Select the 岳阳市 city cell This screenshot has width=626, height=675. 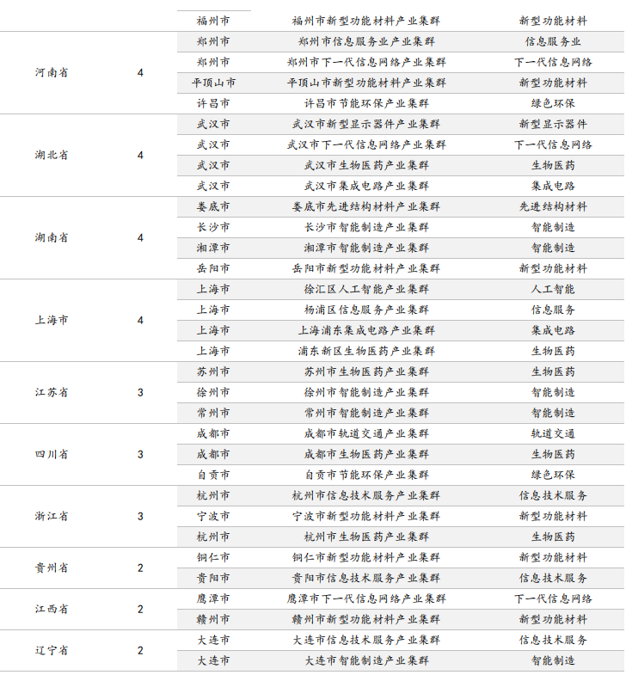coord(213,268)
